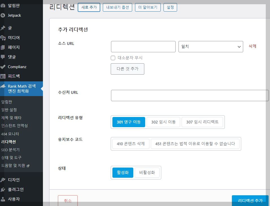Image resolution: width=270 pixels, height=206 pixels.
Task: Click the pushpin icon beside 글
Action: pyautogui.click(x=3, y=28)
